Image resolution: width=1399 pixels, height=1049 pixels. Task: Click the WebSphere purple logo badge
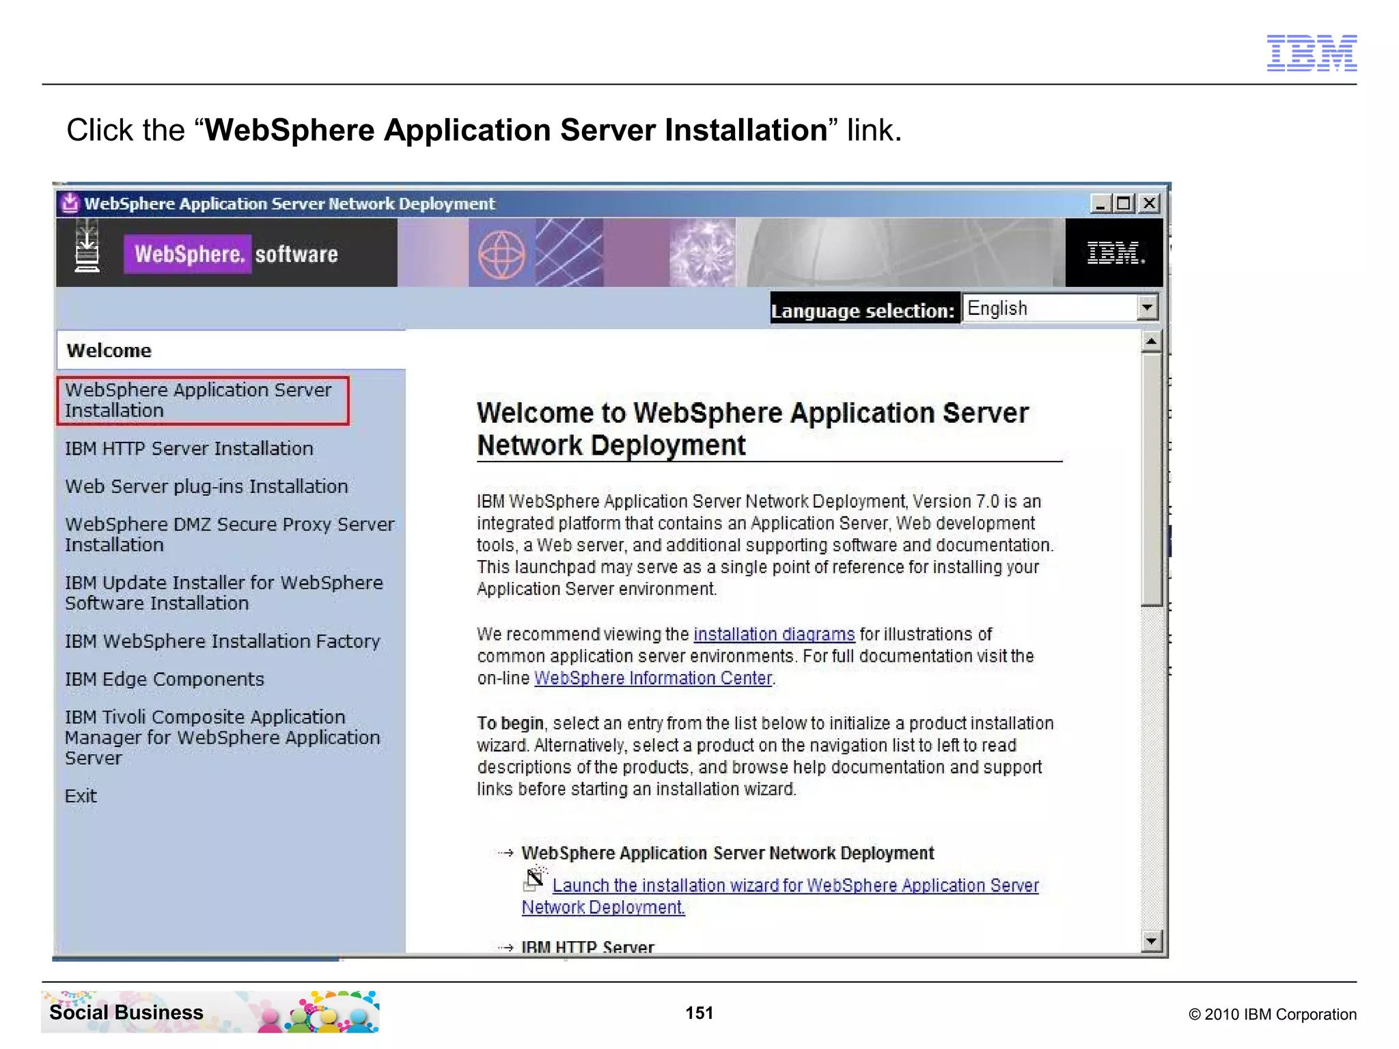[x=188, y=254]
